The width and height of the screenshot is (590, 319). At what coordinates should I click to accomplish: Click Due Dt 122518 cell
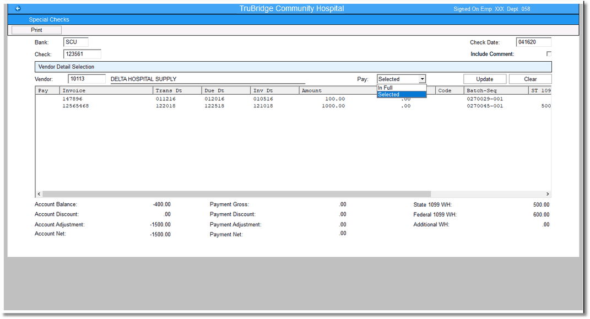pyautogui.click(x=214, y=106)
